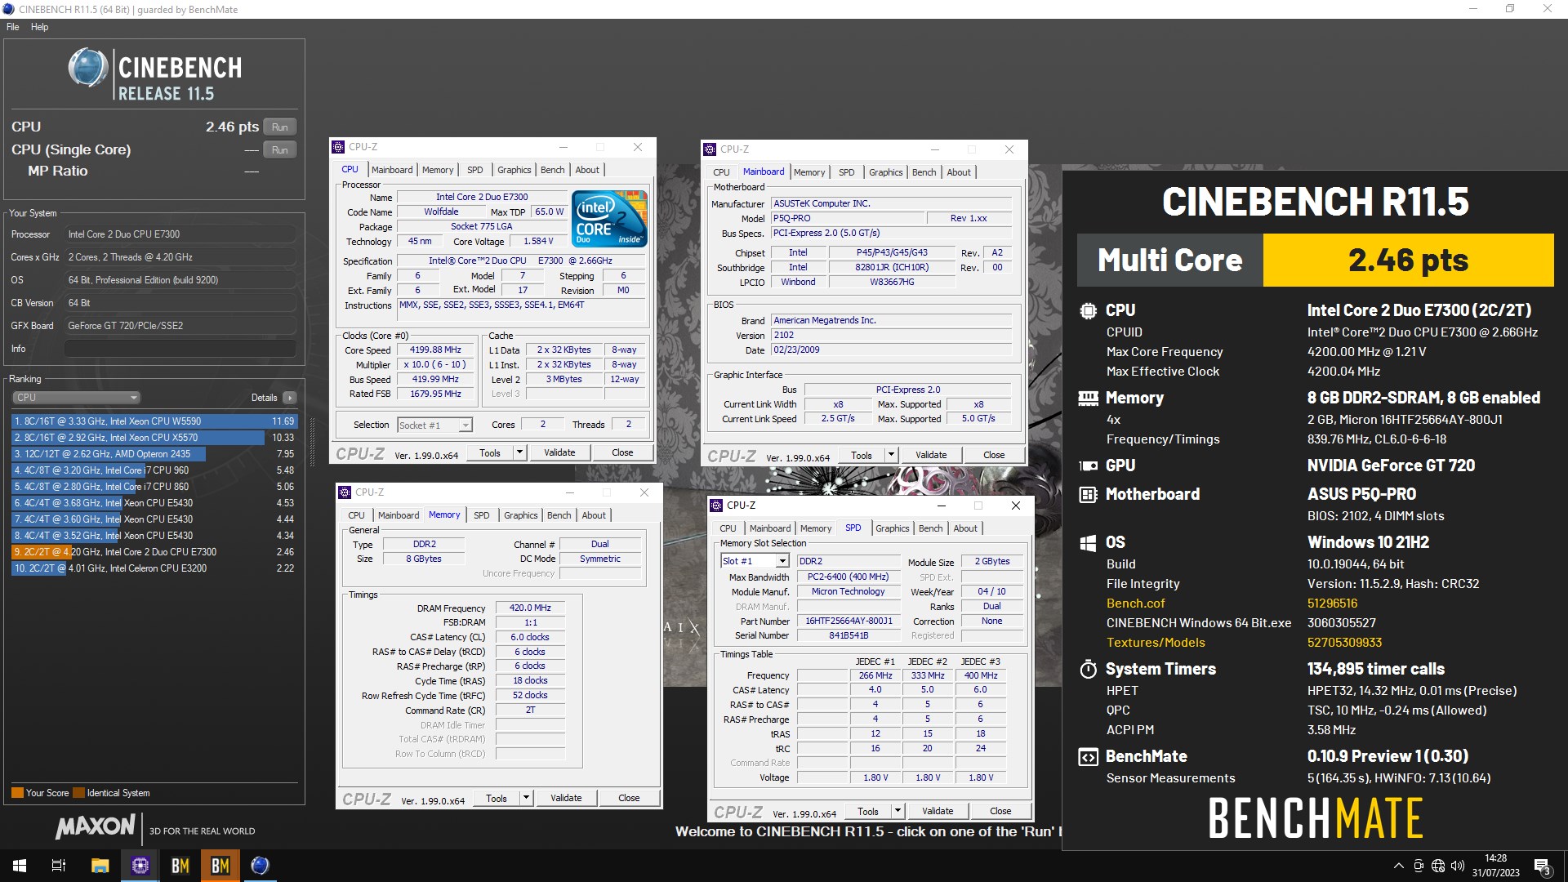Click OS Windows icon in BenchMate panel
The width and height of the screenshot is (1568, 882).
tap(1088, 542)
